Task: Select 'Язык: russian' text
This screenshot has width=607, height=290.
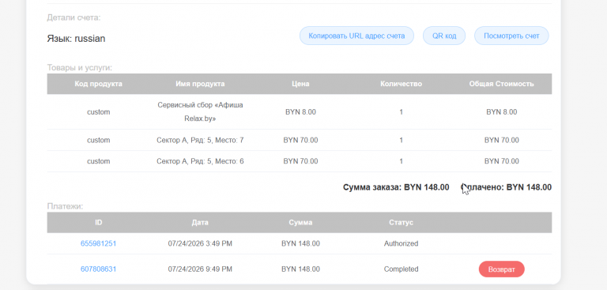Action: click(76, 39)
